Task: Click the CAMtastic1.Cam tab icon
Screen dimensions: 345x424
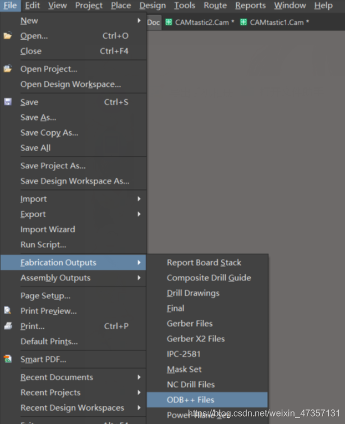Action: (x=243, y=22)
